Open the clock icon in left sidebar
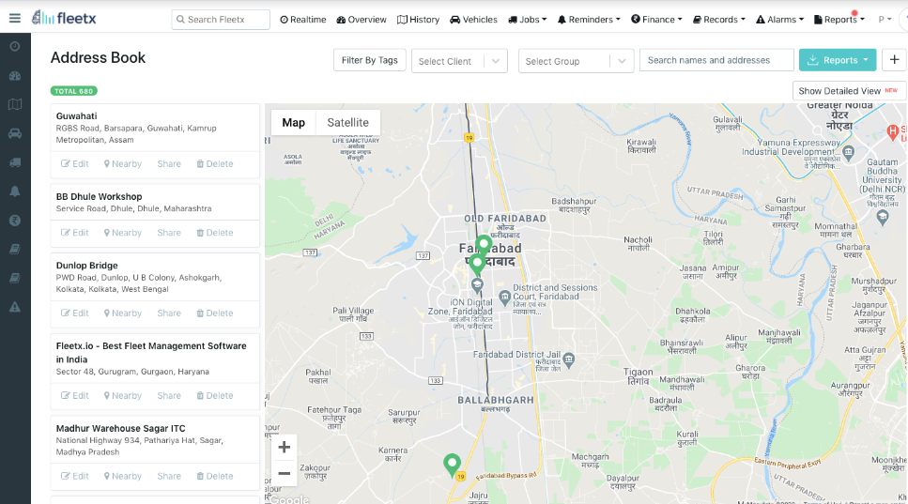The image size is (908, 504). click(15, 46)
